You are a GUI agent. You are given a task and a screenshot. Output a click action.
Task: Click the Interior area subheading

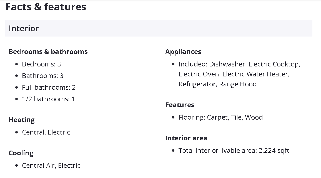[186, 138]
